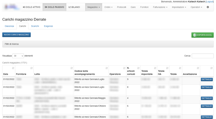Expand the Impostazioni dropdown menu
This screenshot has height=119, width=216.
pos(179,7)
